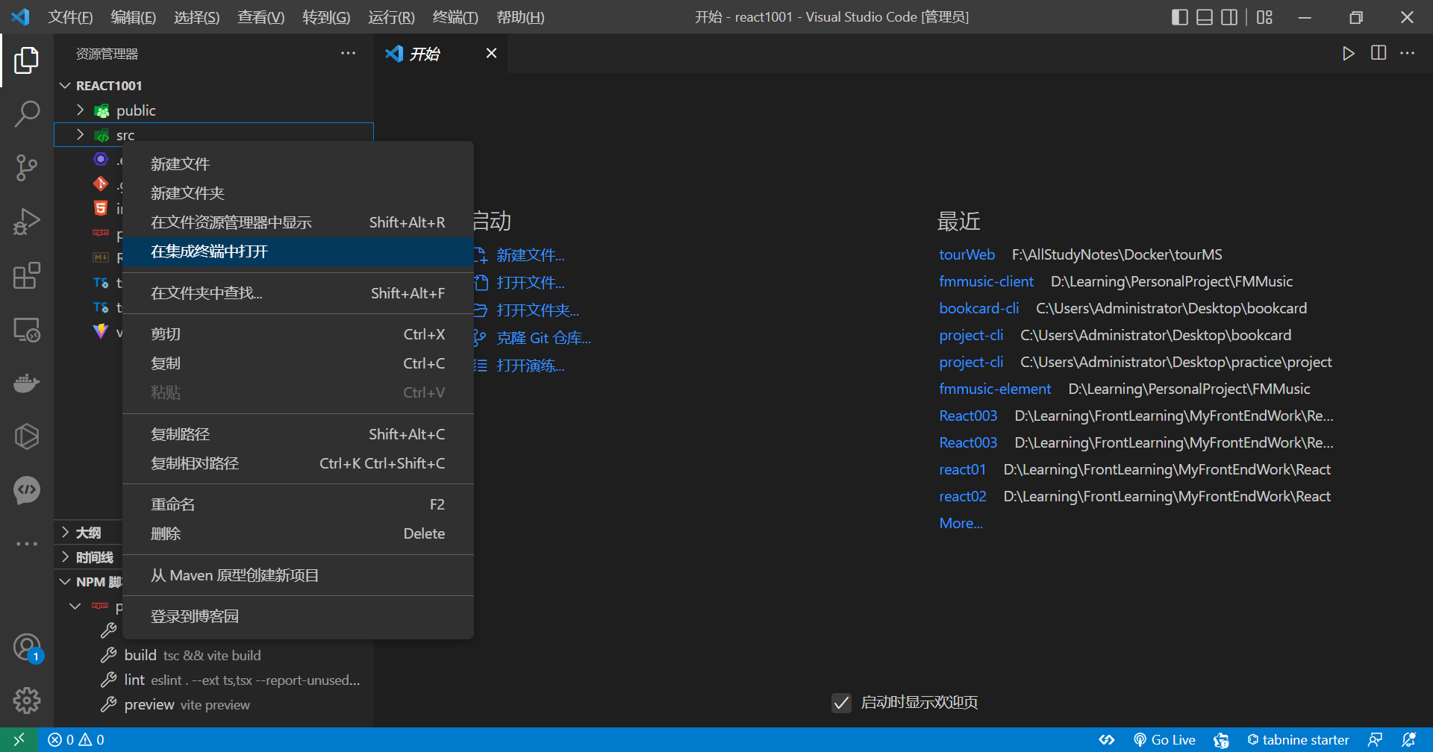1433x752 pixels.
Task: Start Go Live server from status bar
Action: tap(1165, 739)
